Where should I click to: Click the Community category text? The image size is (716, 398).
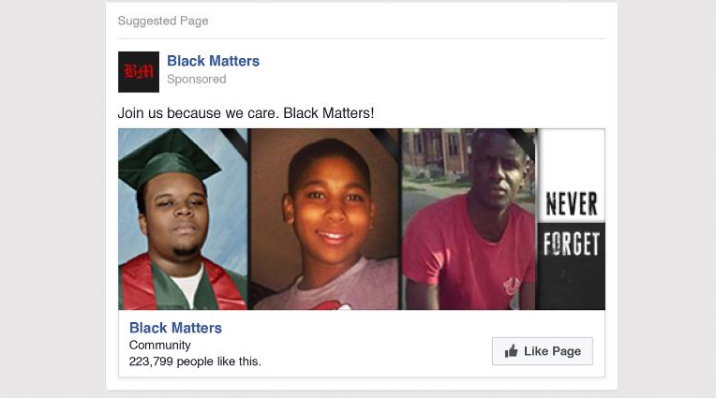point(160,345)
